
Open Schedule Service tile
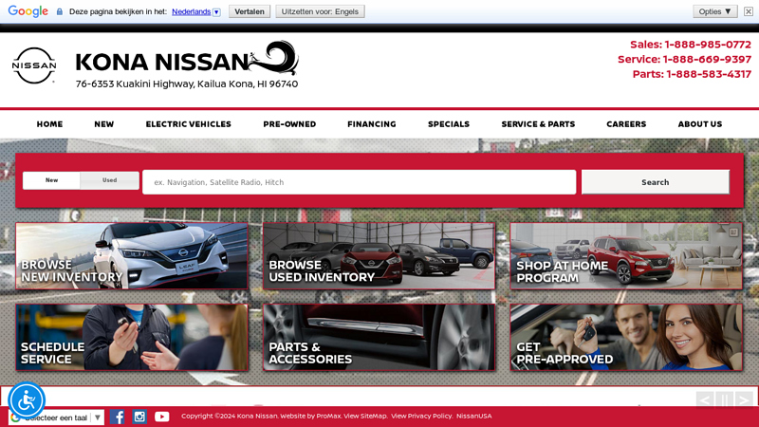(x=132, y=338)
